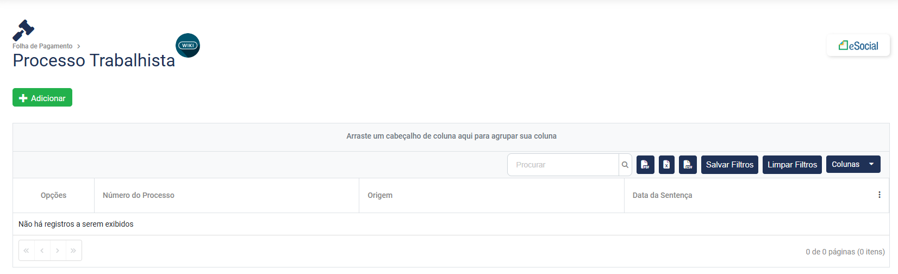Export the grid to PDF
This screenshot has width=898, height=274.
tap(645, 165)
